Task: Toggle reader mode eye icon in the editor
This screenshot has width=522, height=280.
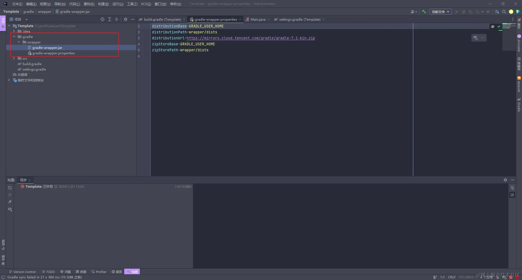Action: point(493,26)
